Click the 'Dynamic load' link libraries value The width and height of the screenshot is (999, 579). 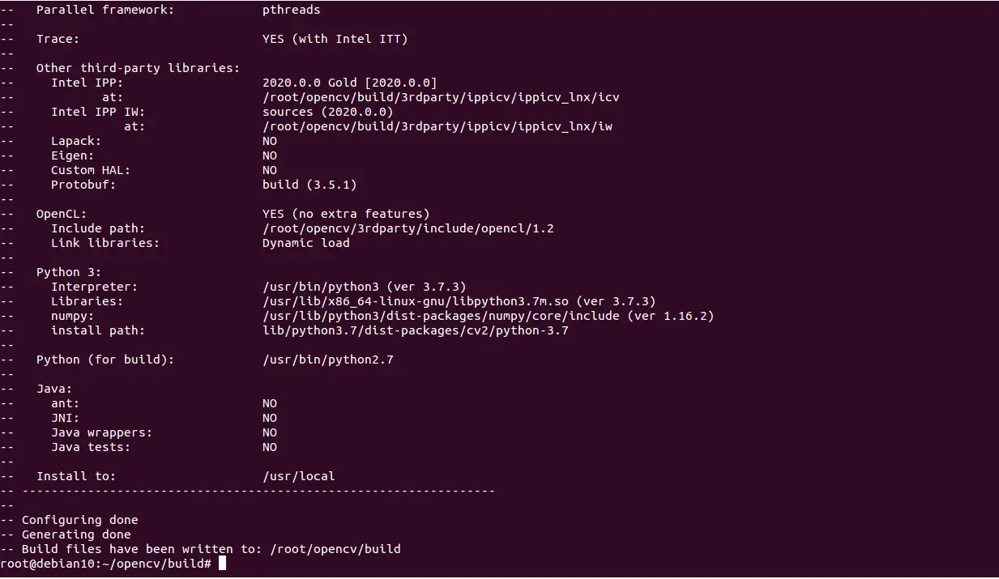tap(306, 242)
